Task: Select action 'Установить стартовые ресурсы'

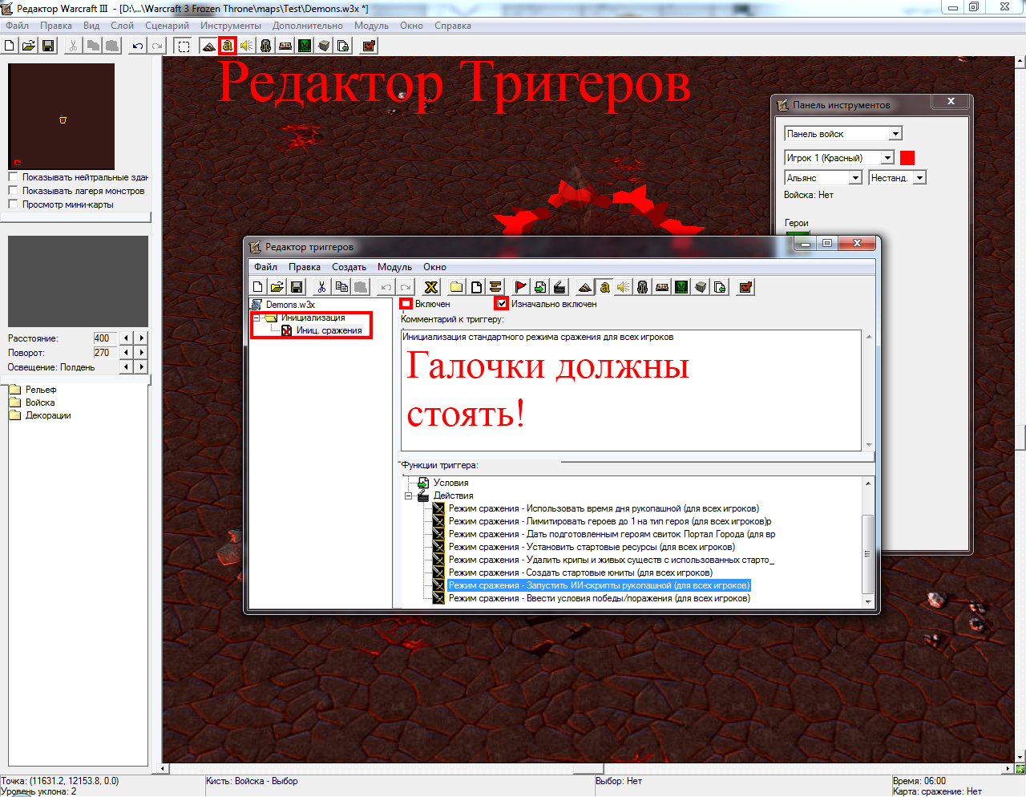Action: point(592,547)
